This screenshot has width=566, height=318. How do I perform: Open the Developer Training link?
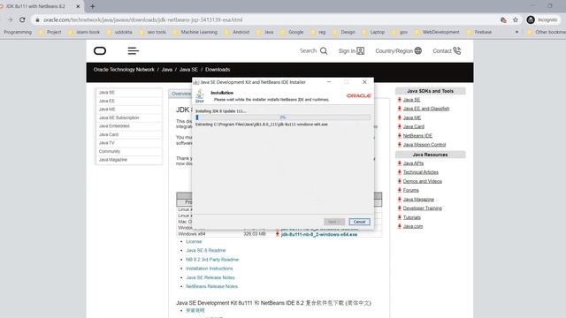tap(423, 208)
